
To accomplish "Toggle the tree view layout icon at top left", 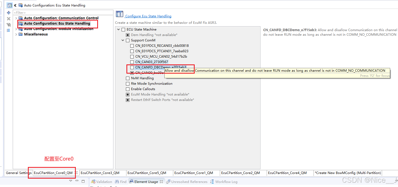I will [9, 5].
